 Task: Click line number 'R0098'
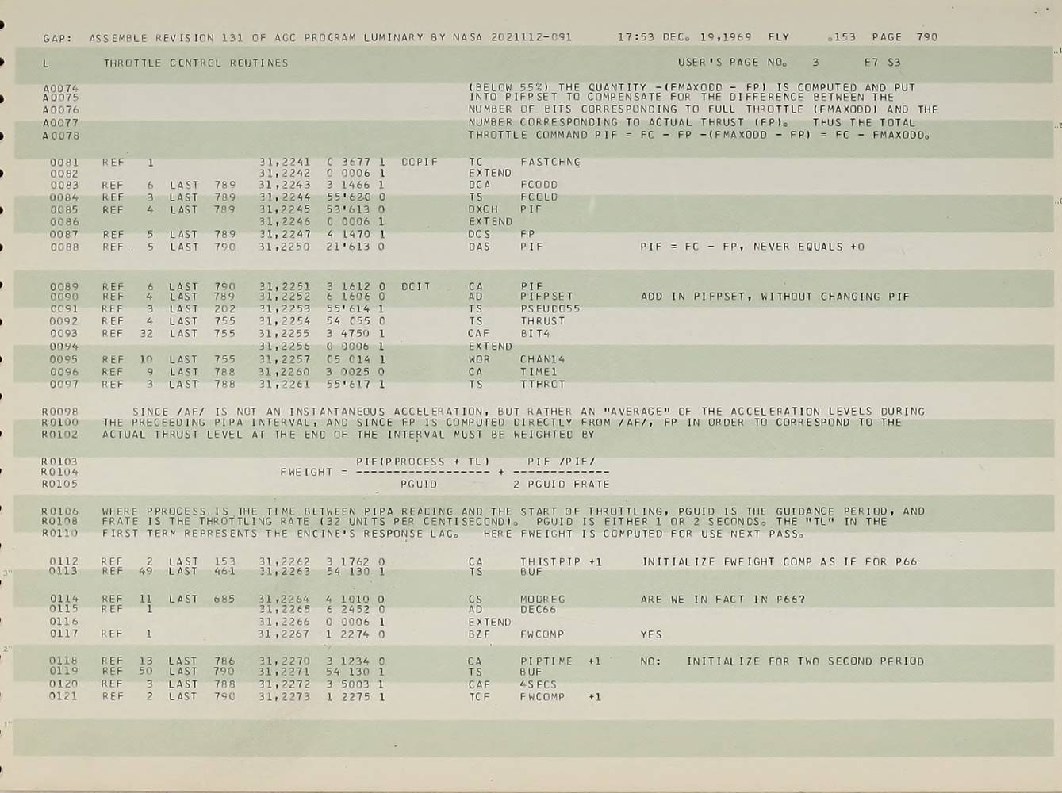pos(60,412)
